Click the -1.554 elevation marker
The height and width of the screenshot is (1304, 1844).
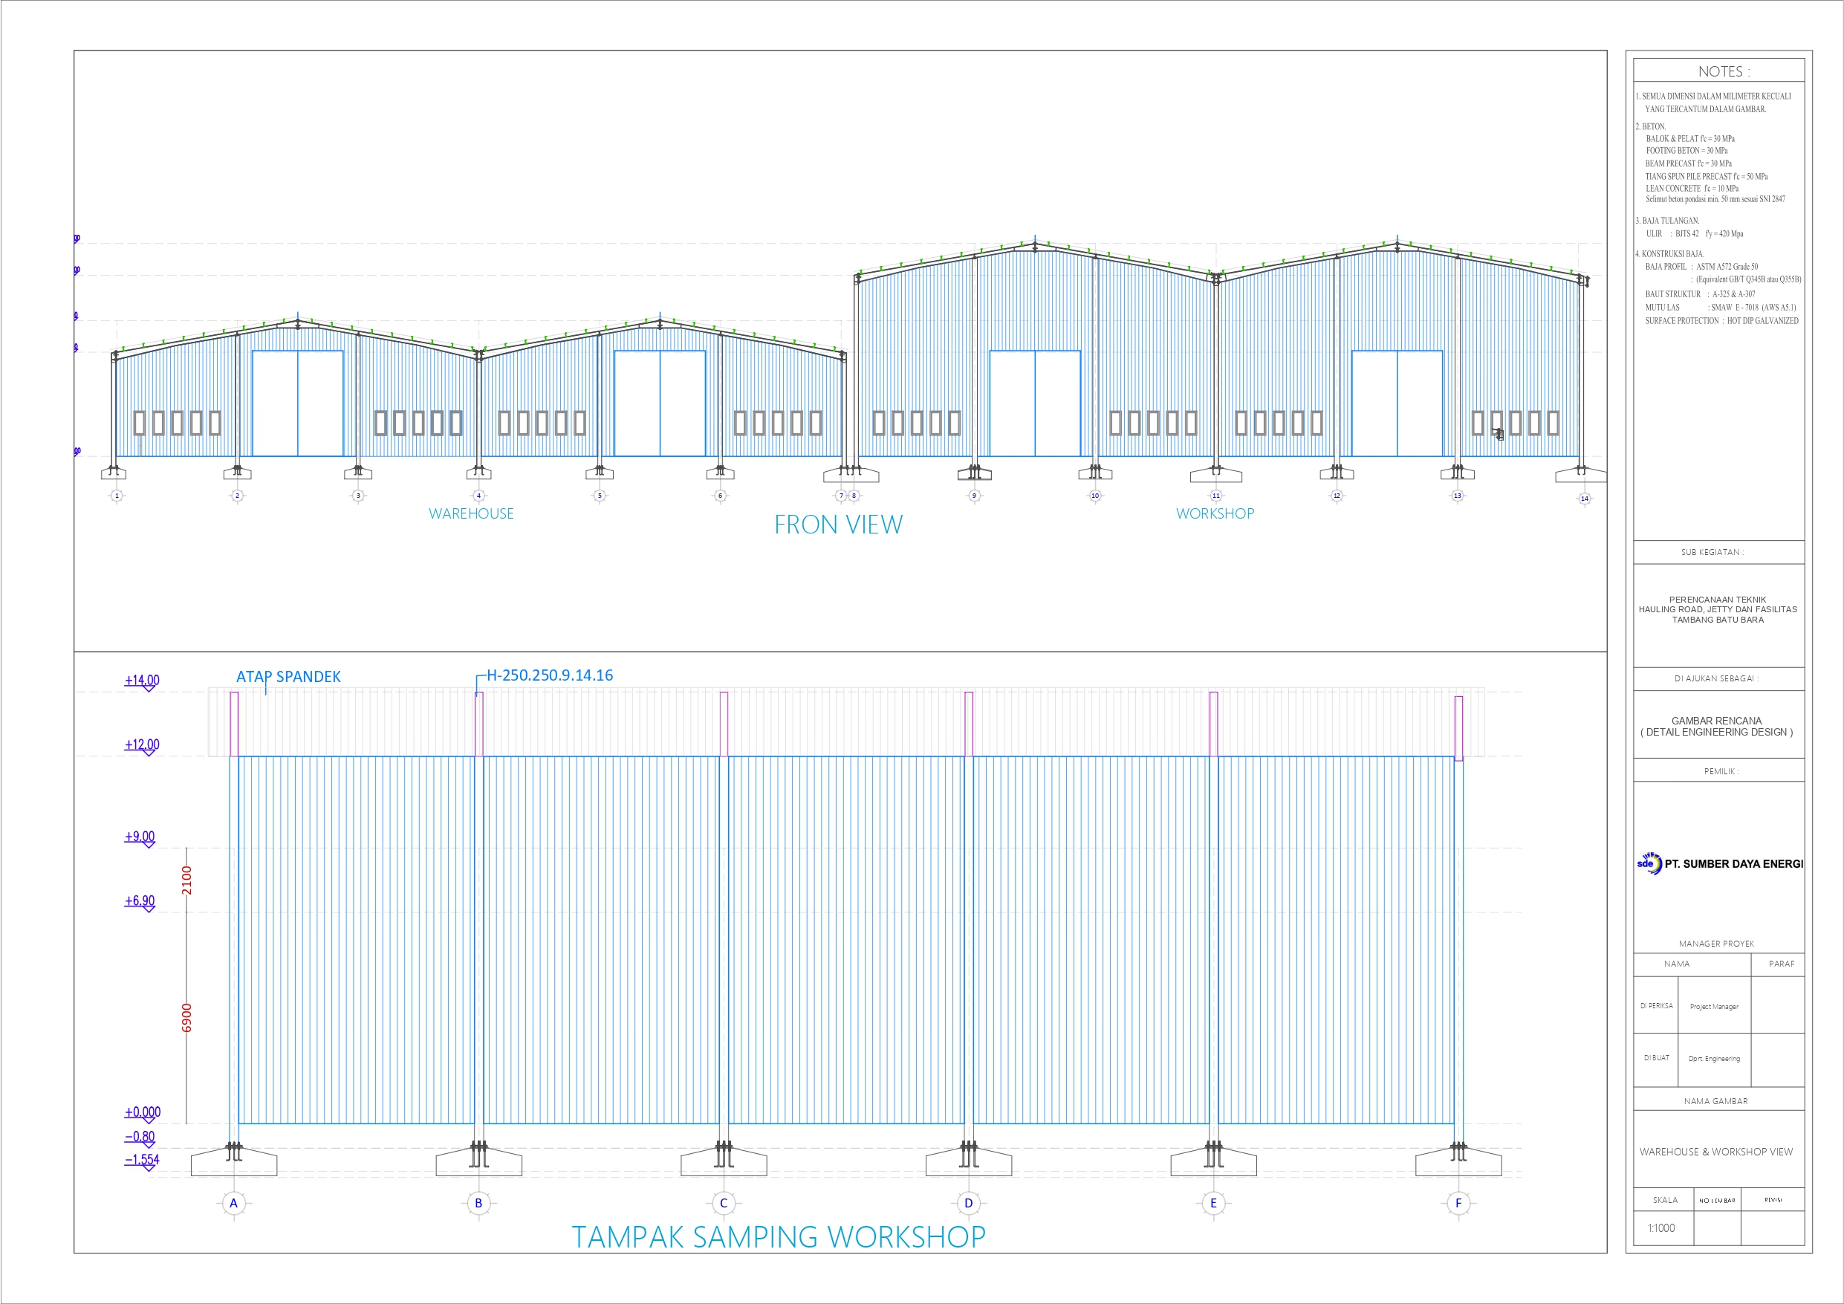[142, 1160]
